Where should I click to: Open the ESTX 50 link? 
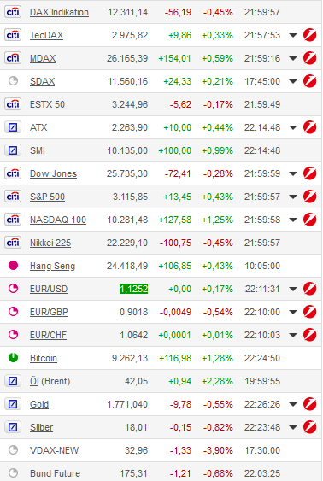tap(47, 104)
